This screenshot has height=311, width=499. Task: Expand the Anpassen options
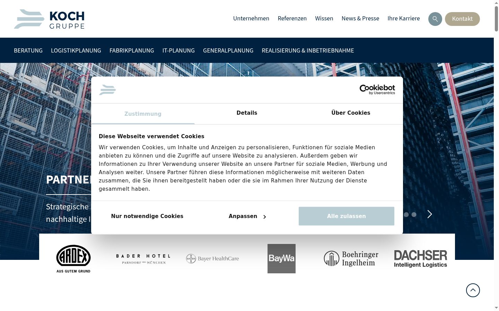[x=247, y=216]
